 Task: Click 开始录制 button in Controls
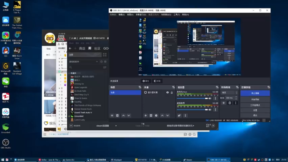255,99
